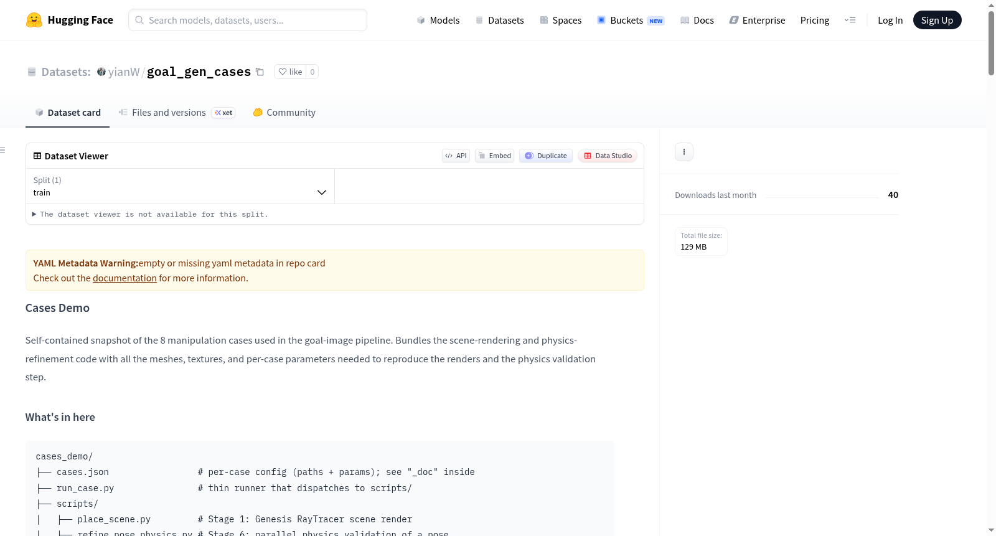The height and width of the screenshot is (536, 996).
Task: Go to Models in the top navigation
Action: pos(438,20)
